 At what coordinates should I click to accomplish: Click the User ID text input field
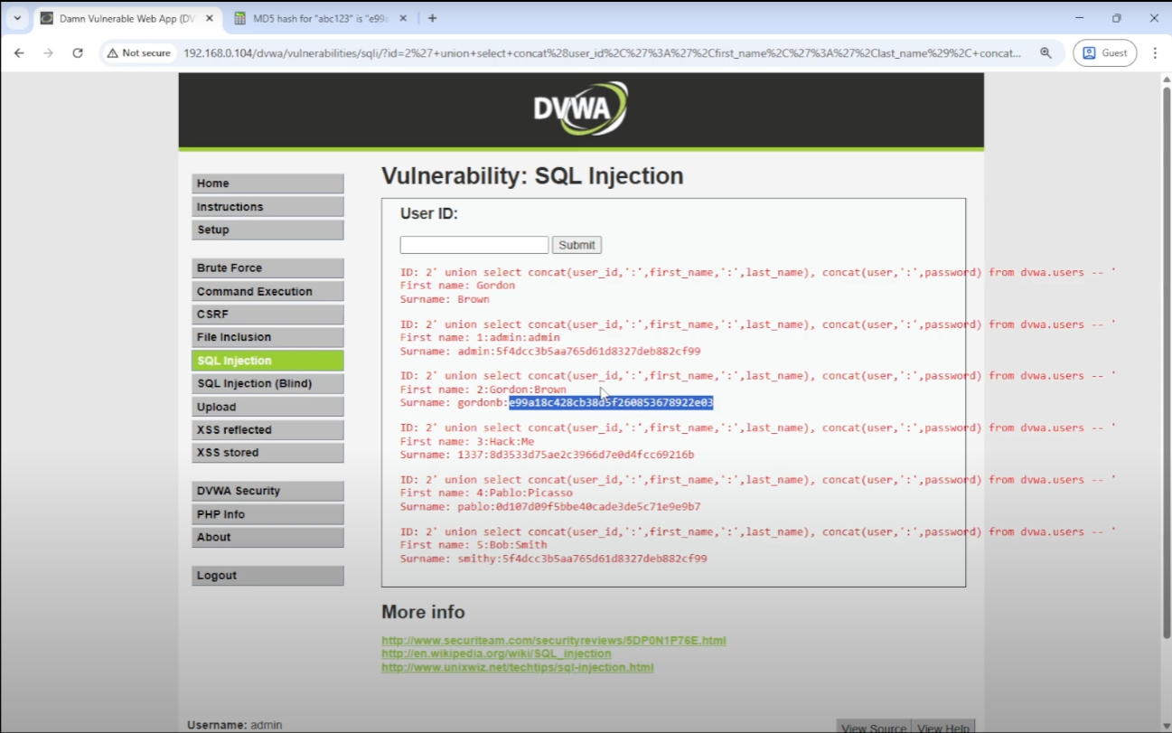[473, 245]
